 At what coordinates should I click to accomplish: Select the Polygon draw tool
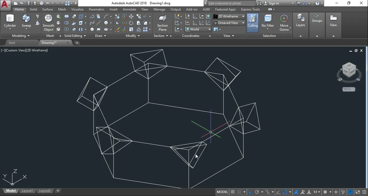click(x=92, y=29)
